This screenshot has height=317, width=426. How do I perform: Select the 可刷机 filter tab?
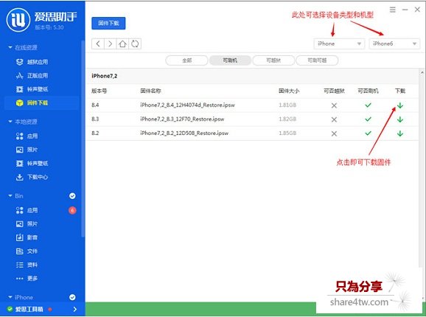pyautogui.click(x=230, y=60)
